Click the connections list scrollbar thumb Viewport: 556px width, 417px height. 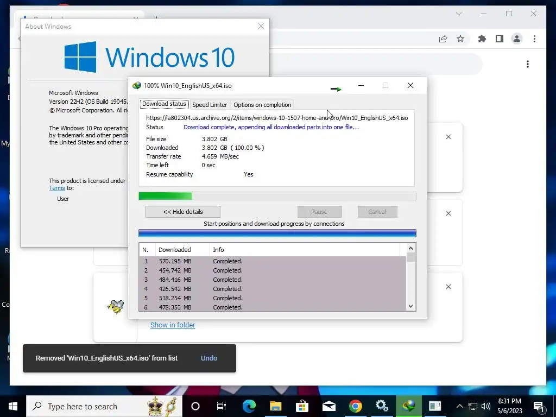pyautogui.click(x=410, y=257)
